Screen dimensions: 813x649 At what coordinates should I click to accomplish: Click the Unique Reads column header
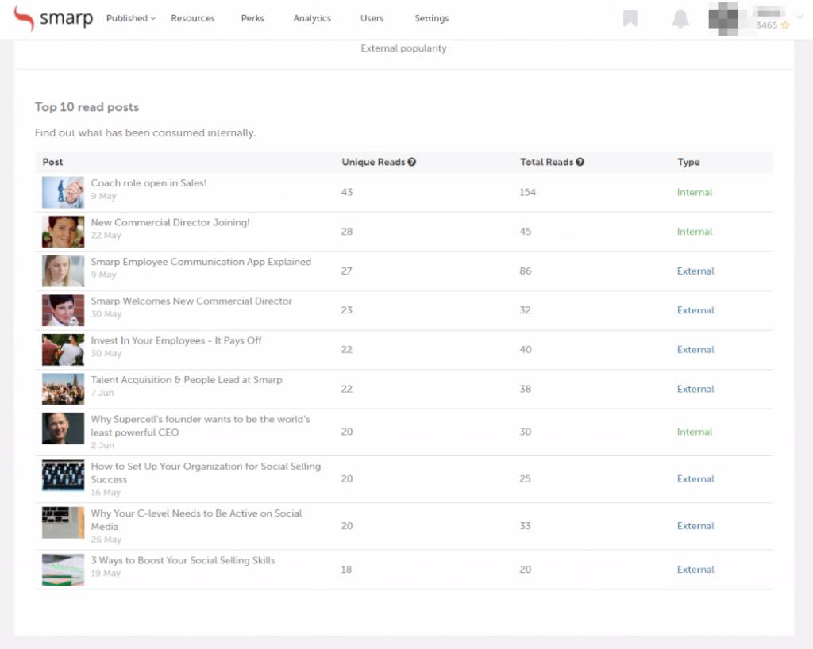click(x=373, y=162)
